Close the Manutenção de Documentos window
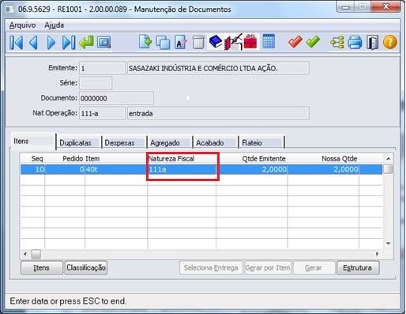406x314 pixels. [x=385, y=7]
